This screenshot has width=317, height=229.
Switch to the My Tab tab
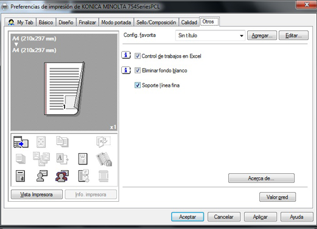point(20,22)
